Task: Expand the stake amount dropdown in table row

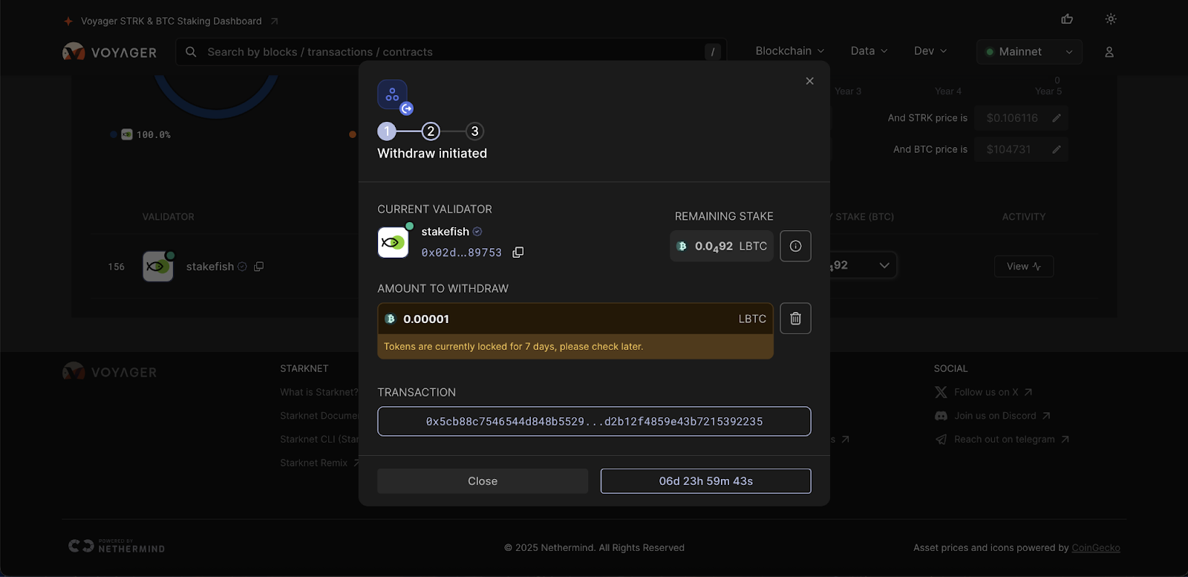Action: point(884,265)
